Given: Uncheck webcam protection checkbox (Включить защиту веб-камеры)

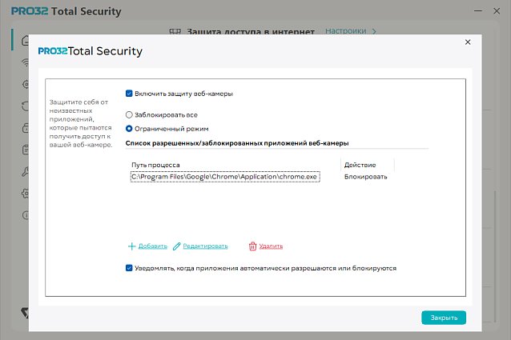Looking at the screenshot, I should click(x=129, y=94).
